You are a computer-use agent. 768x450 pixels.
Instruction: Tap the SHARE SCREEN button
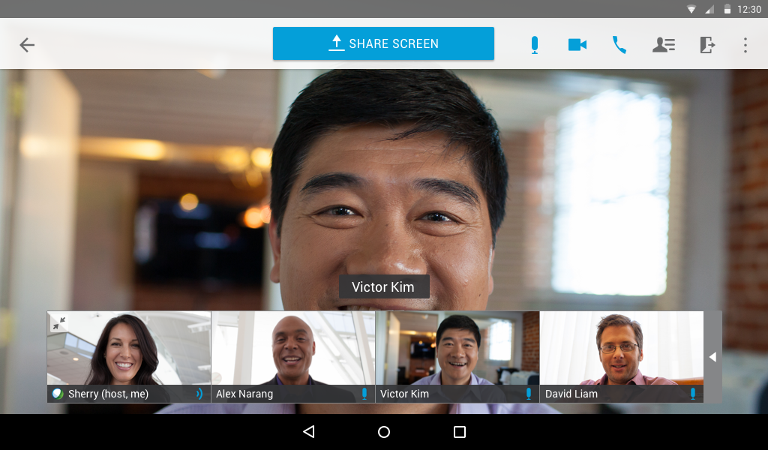click(383, 43)
